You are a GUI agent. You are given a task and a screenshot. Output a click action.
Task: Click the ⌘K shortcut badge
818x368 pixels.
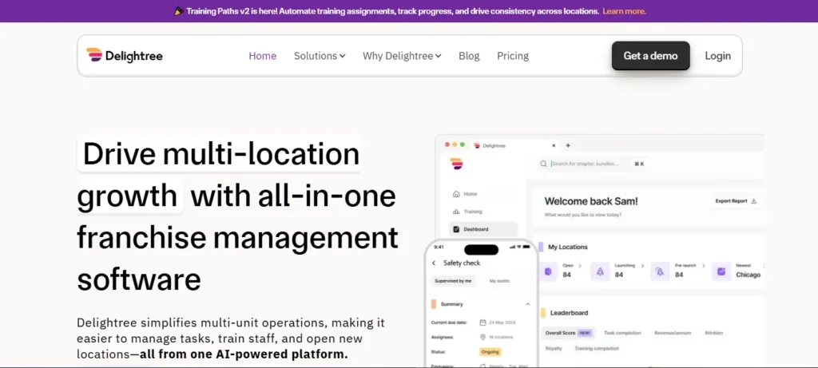(639, 164)
